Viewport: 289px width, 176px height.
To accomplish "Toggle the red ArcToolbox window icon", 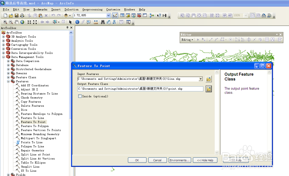I will (x=139, y=16).
